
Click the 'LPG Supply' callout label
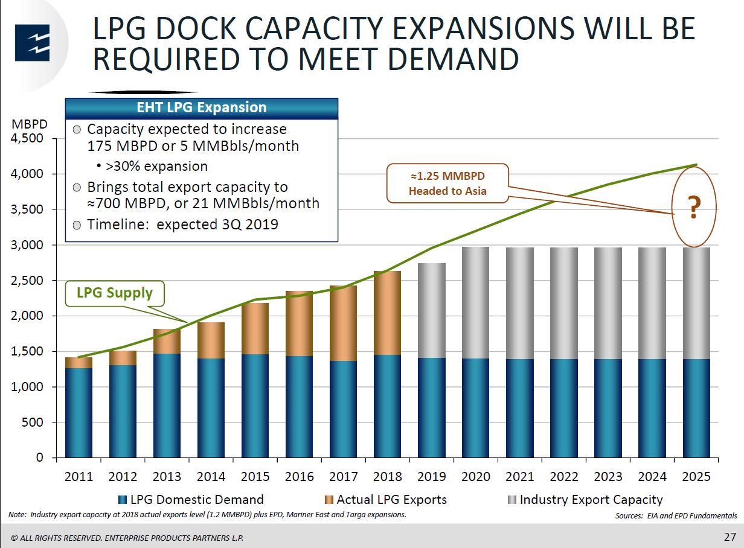coord(115,293)
